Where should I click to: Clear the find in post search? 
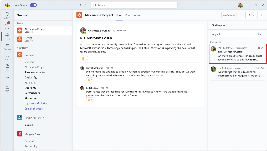pyautogui.click(x=260, y=34)
